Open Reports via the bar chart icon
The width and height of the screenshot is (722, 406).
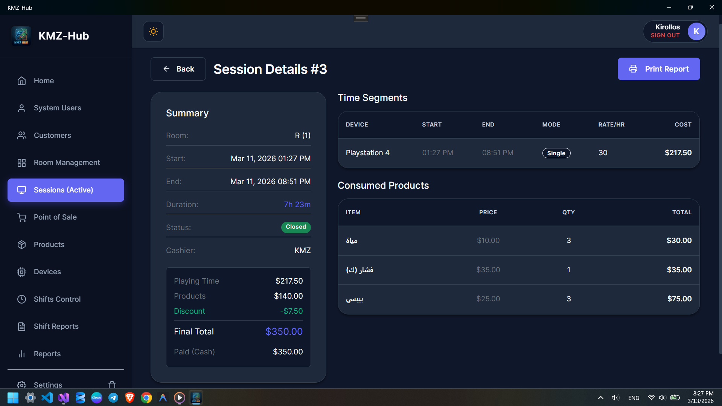[21, 354]
